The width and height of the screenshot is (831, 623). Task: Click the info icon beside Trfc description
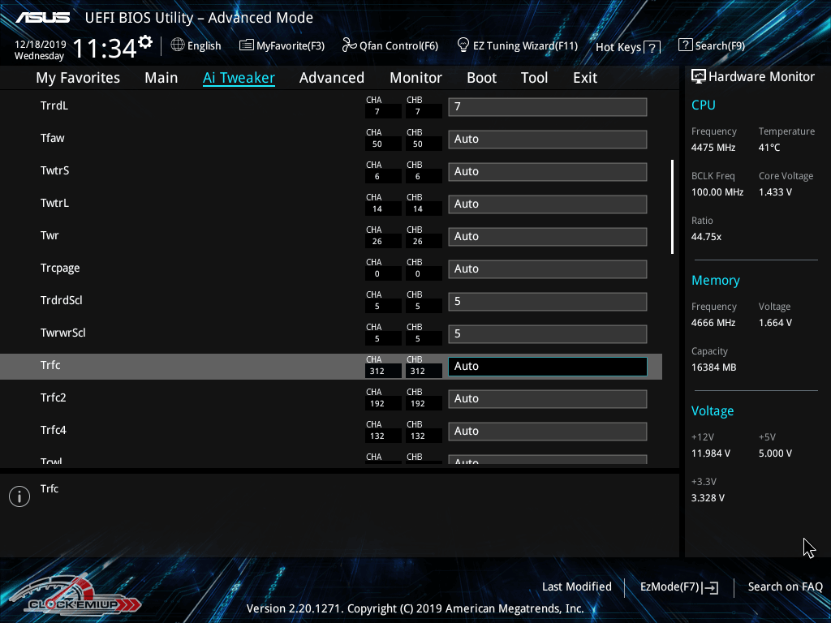tap(19, 496)
